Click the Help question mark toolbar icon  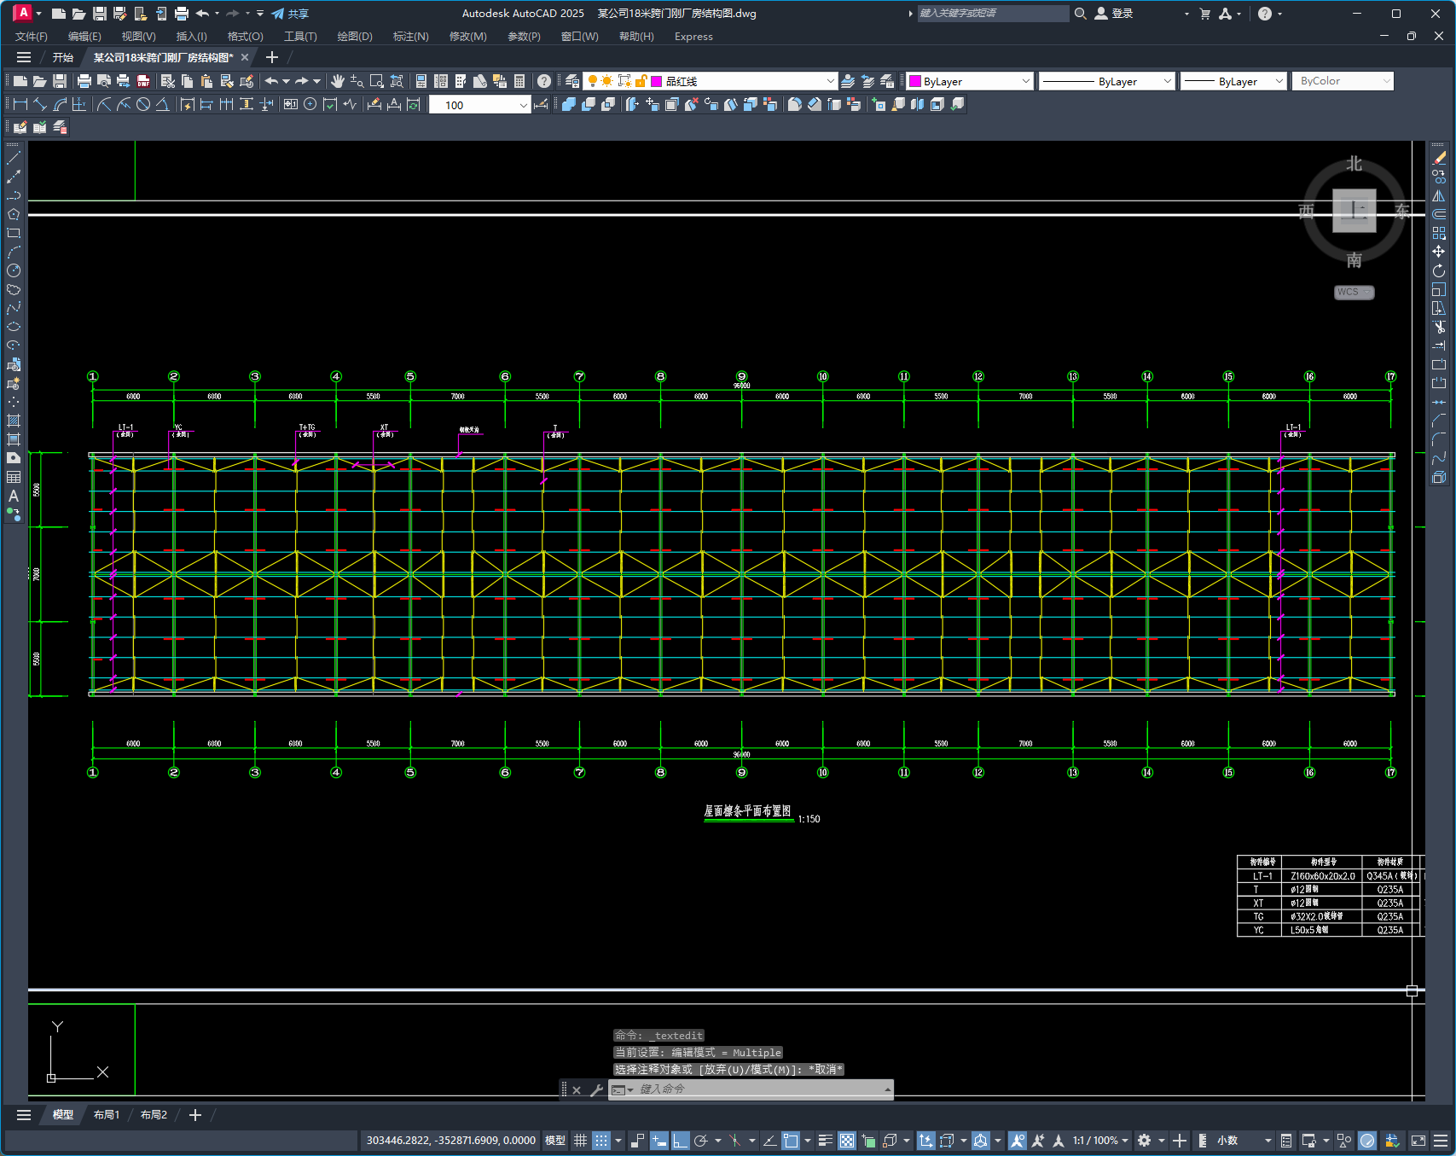(x=544, y=81)
